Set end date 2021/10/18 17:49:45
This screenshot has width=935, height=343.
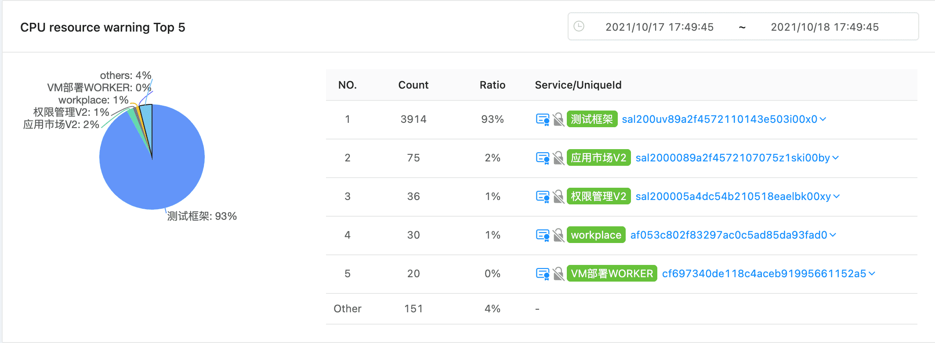tap(825, 27)
